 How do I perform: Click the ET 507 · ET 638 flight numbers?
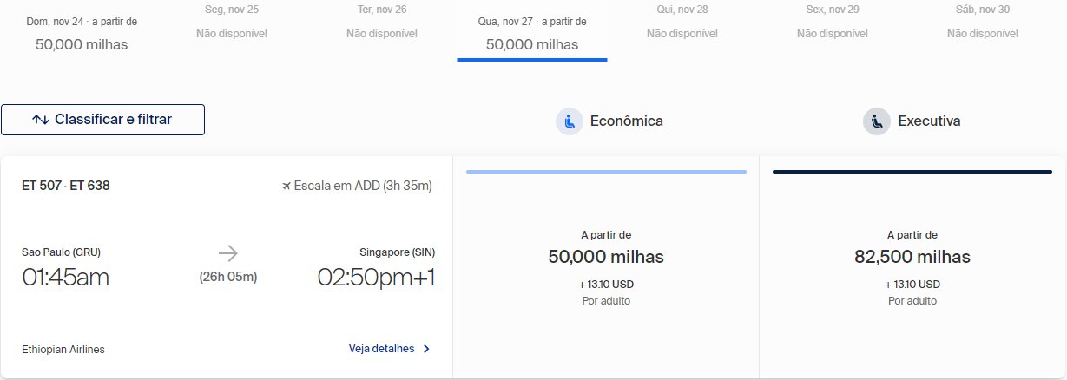(66, 185)
